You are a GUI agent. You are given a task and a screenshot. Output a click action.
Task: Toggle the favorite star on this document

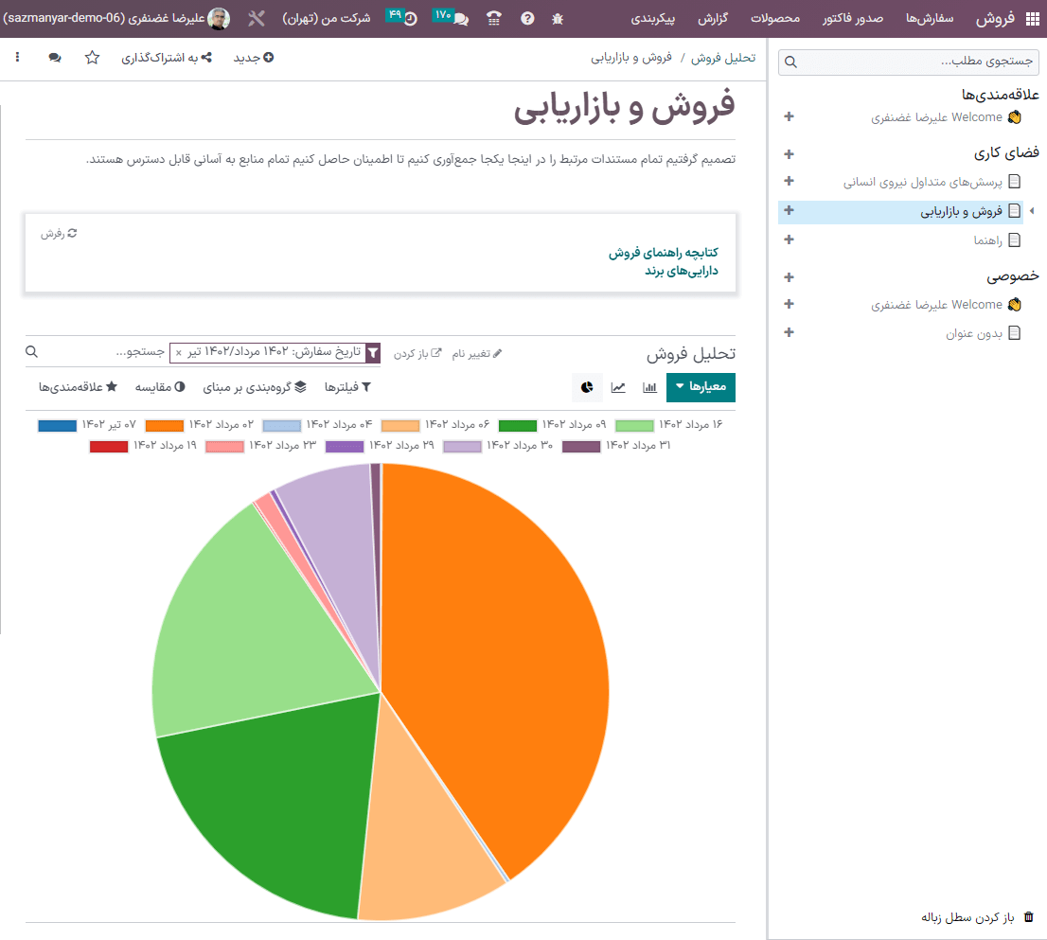coord(91,58)
